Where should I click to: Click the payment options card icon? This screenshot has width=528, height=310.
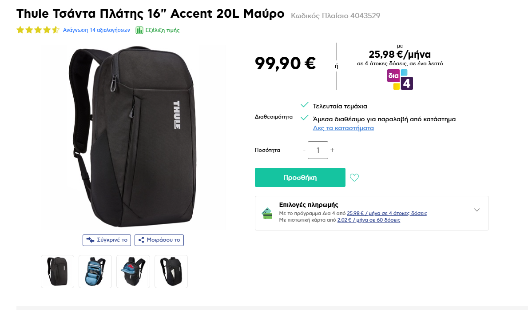(x=267, y=213)
